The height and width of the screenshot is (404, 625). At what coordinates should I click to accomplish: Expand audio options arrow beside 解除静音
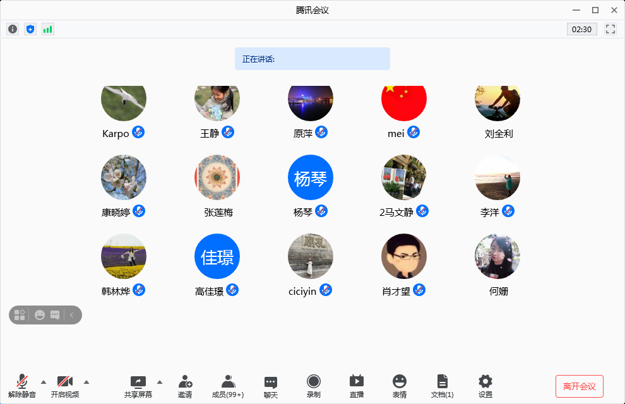[44, 381]
